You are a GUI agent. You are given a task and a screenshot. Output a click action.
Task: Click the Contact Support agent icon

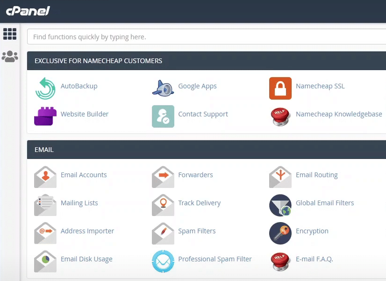tap(163, 116)
